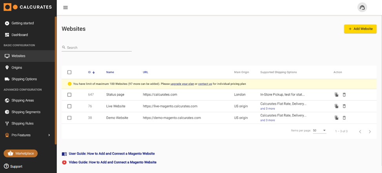Open Shipping Areas in sidebar
The width and height of the screenshot is (382, 173).
click(x=27, y=100)
